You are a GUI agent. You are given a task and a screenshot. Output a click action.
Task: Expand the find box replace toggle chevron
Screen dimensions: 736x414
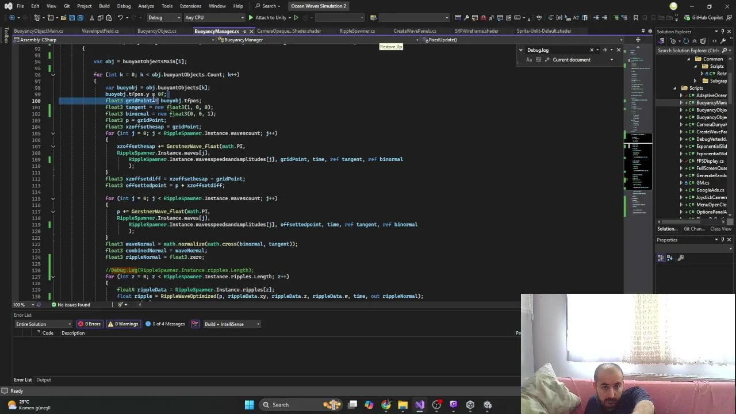(x=520, y=50)
